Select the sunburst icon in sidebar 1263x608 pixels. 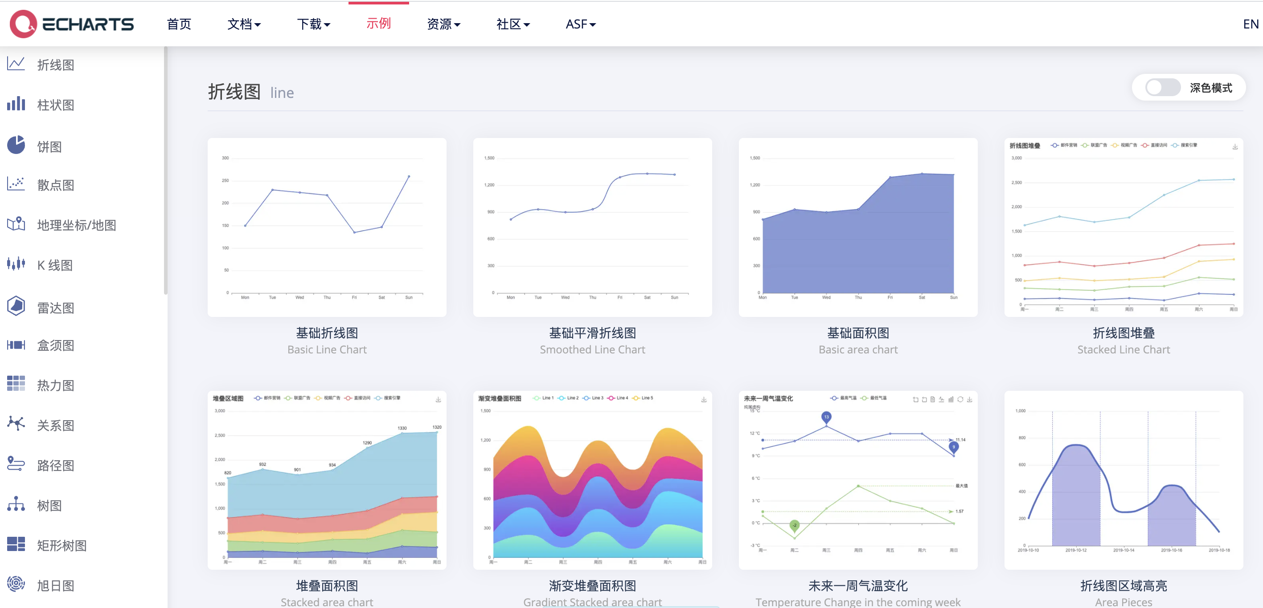[16, 584]
